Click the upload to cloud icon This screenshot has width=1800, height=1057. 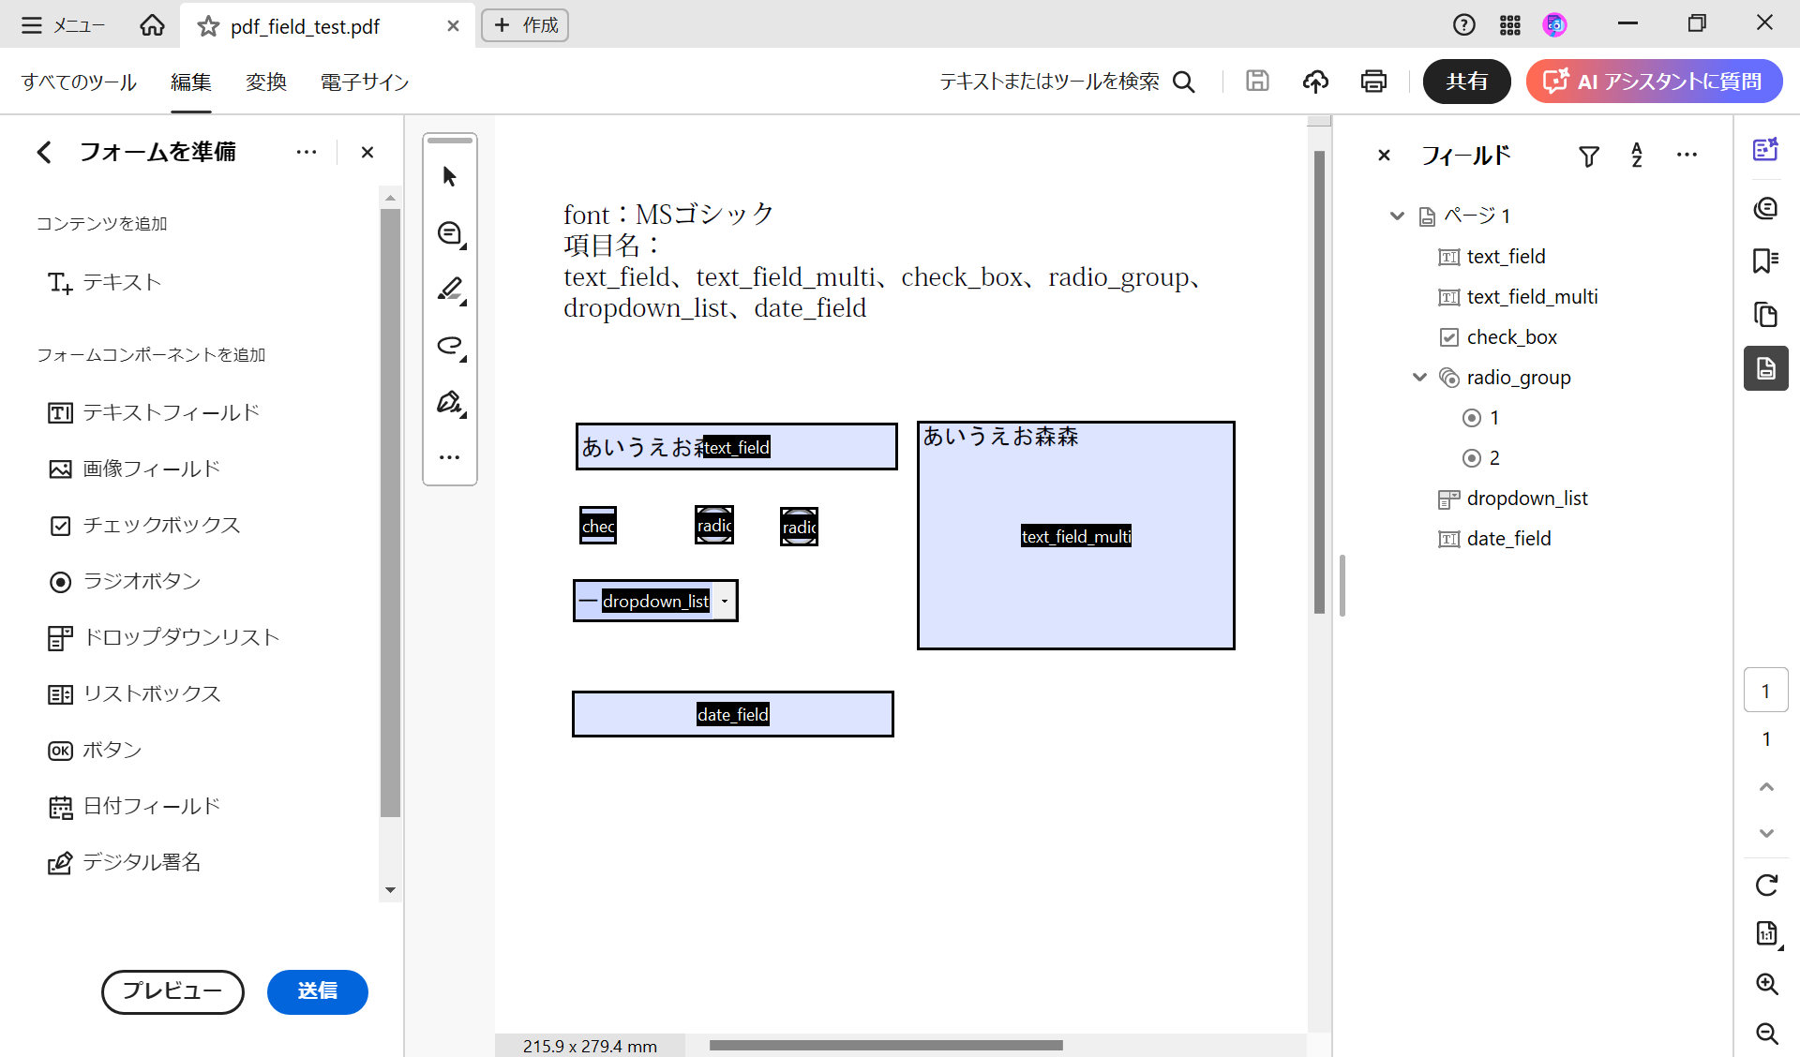1315,82
